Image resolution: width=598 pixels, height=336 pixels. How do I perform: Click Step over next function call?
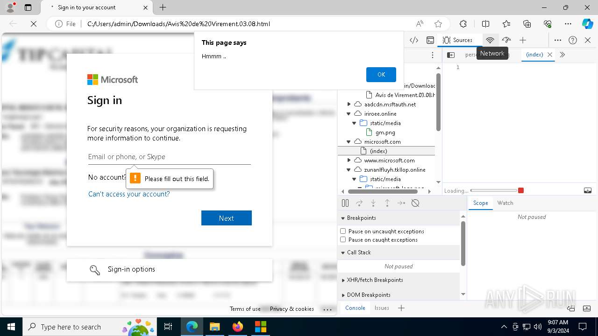(x=359, y=203)
